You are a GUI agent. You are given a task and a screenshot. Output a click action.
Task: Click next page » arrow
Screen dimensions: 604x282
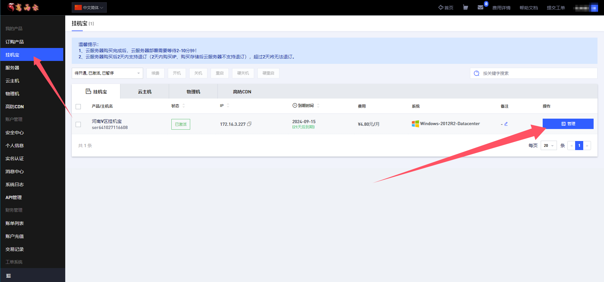[587, 146]
